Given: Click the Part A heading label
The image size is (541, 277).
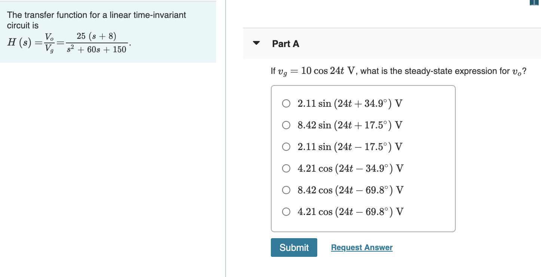Looking at the screenshot, I should click(285, 44).
